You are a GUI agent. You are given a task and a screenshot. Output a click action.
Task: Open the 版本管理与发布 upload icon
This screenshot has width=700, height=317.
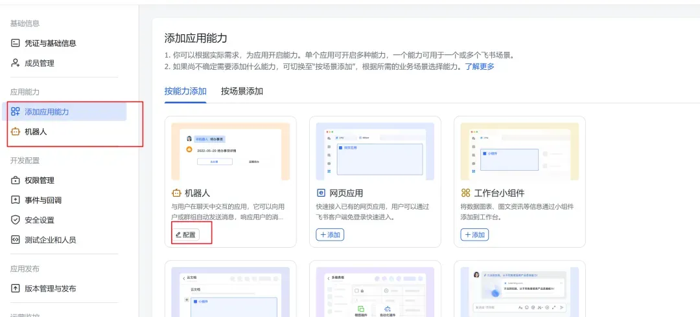point(15,289)
